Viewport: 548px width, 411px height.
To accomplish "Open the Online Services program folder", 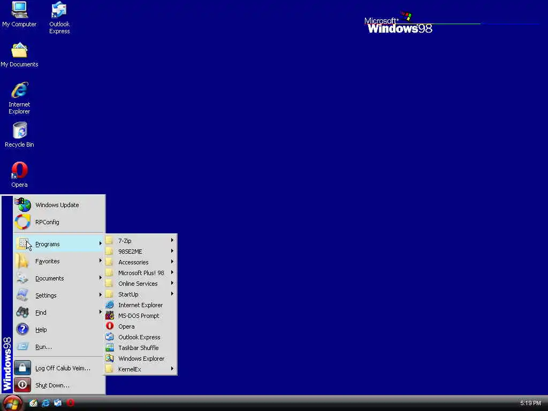I will [x=140, y=284].
